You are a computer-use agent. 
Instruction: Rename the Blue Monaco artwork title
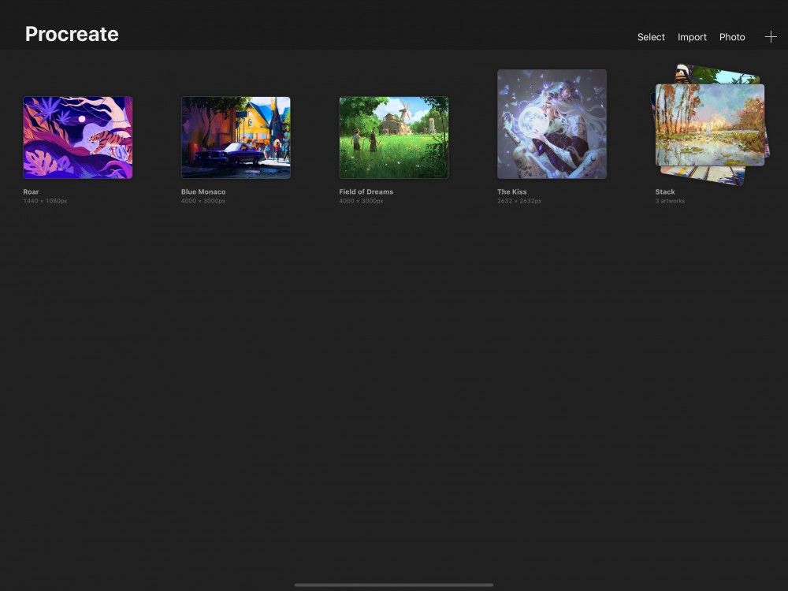(x=203, y=191)
